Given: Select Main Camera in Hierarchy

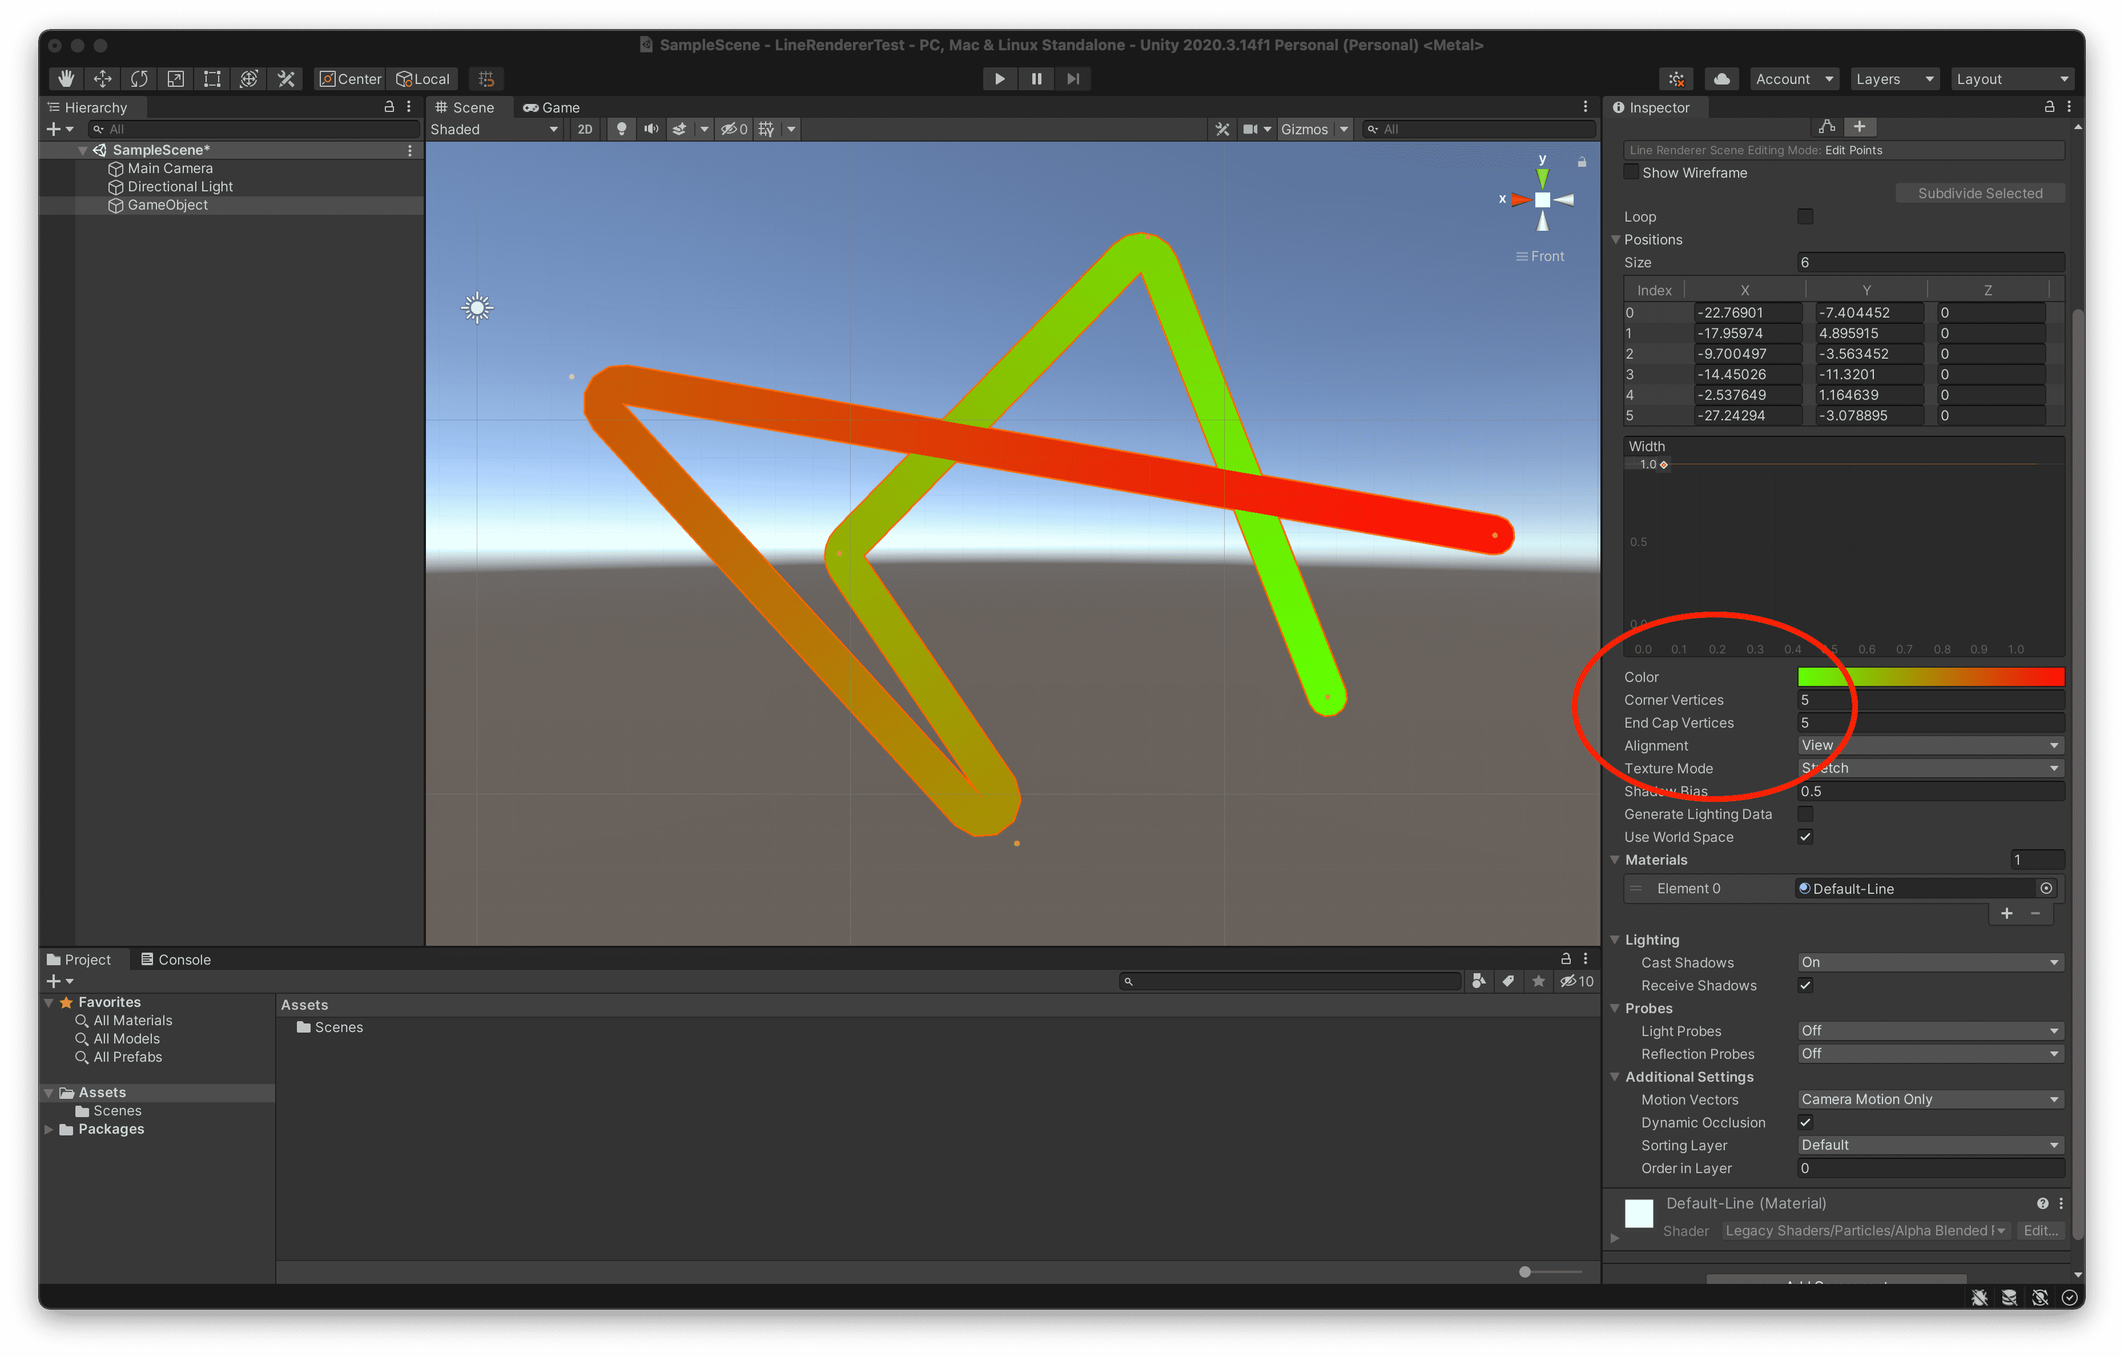Looking at the screenshot, I should tap(170, 168).
